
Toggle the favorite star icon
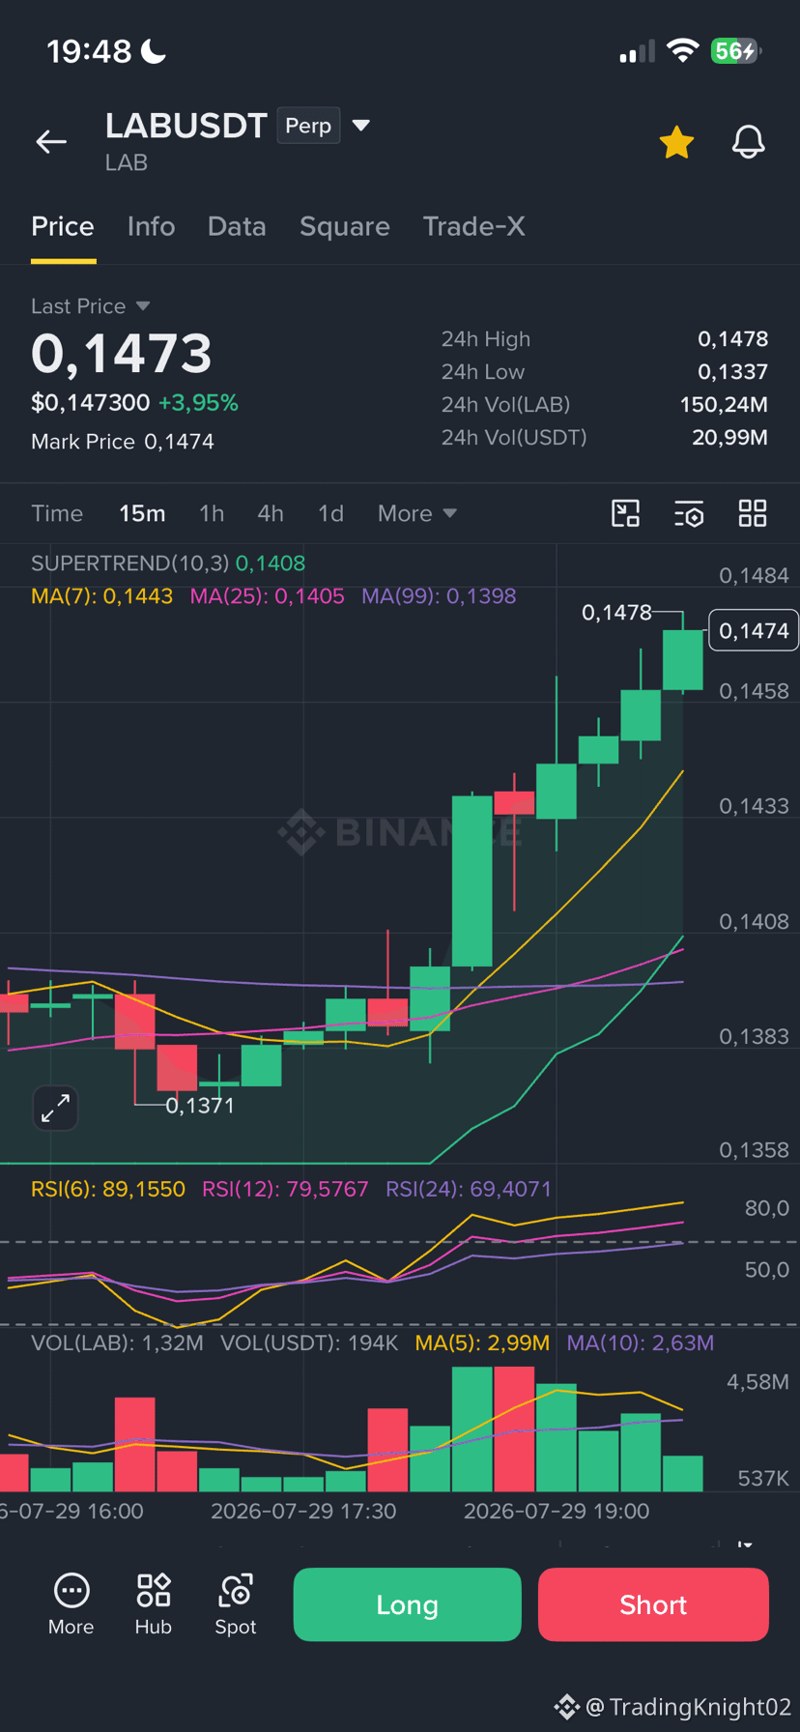(676, 142)
